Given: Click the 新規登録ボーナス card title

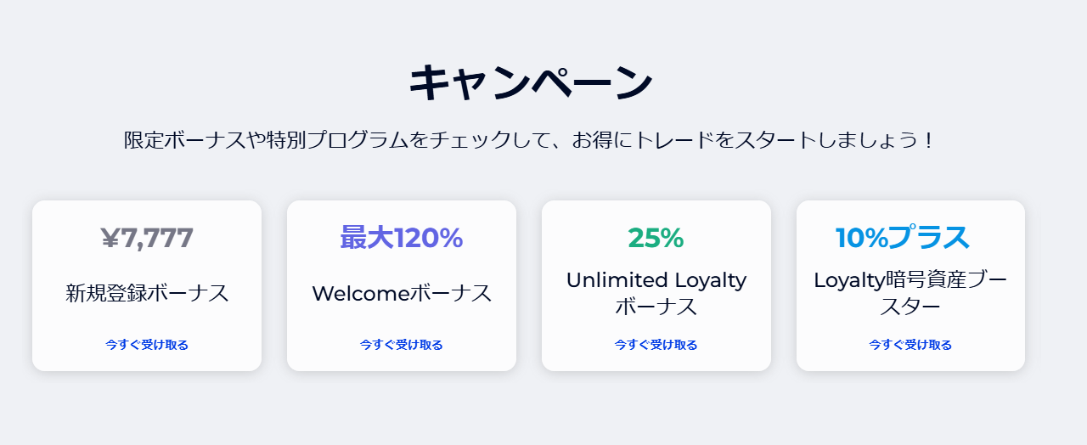Looking at the screenshot, I should click(x=147, y=294).
